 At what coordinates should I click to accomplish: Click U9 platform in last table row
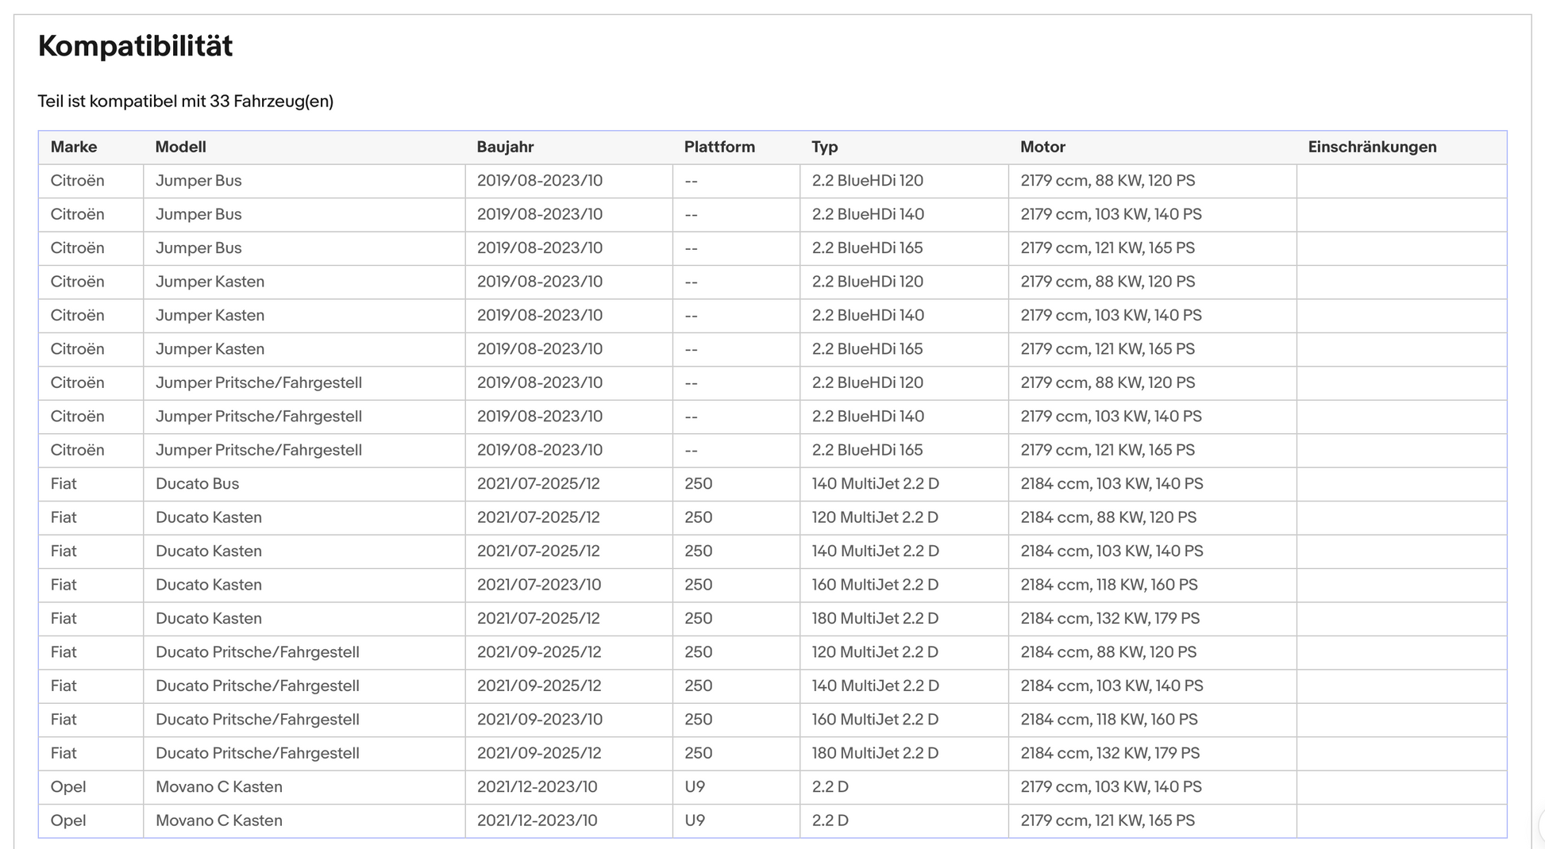click(736, 820)
